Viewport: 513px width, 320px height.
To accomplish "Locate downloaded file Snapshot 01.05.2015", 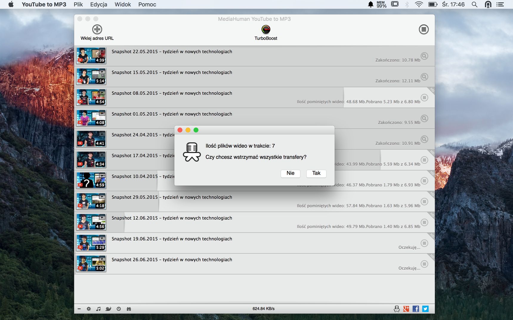I will pos(424,118).
